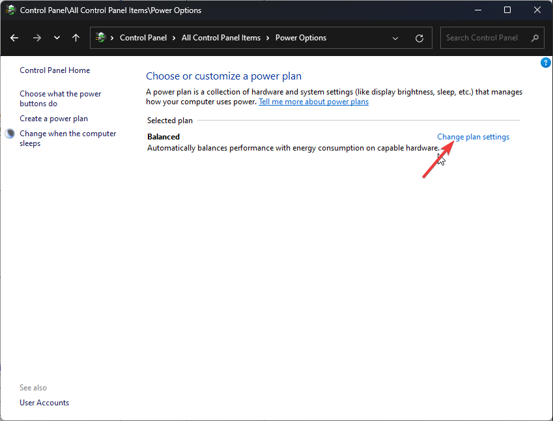
Task: Click moon icon beside sleep settings link
Action: (10, 134)
